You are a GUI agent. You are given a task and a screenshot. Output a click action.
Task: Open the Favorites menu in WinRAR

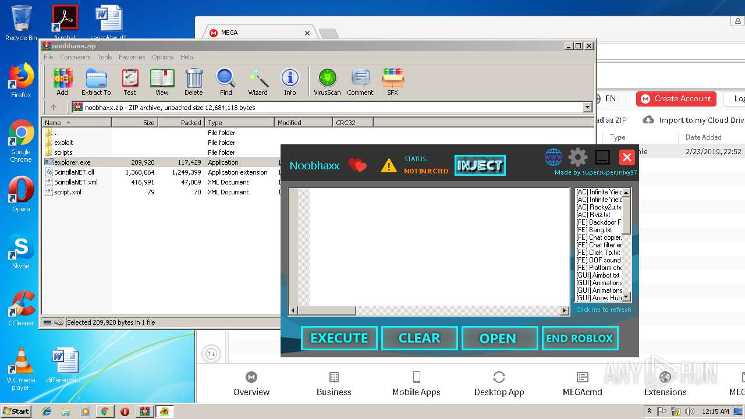click(132, 57)
